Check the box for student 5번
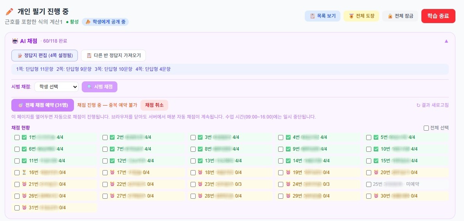 click(369, 137)
